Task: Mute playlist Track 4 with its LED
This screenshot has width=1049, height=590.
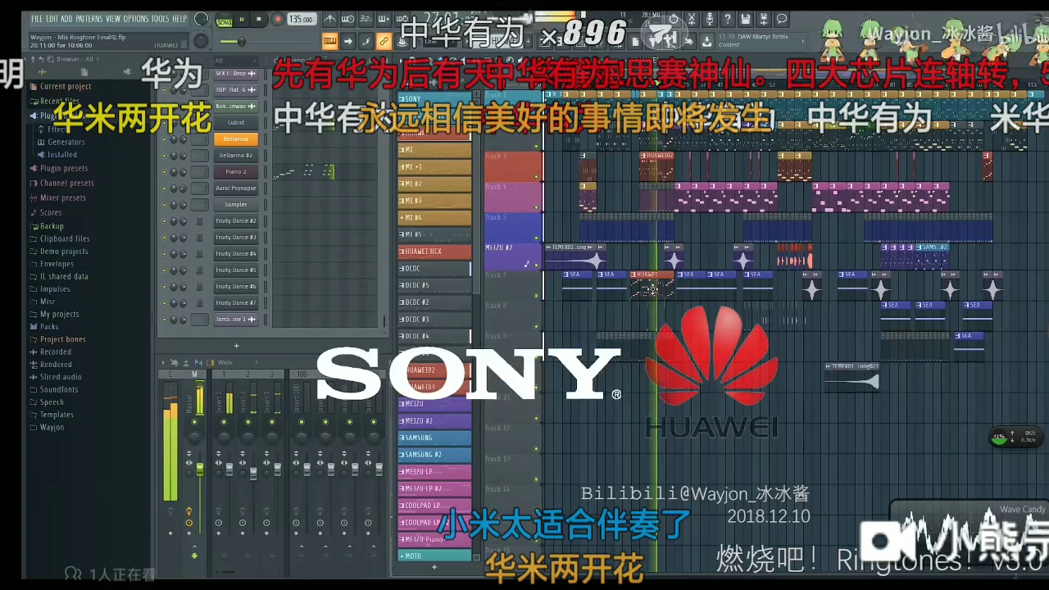Action: pyautogui.click(x=536, y=207)
